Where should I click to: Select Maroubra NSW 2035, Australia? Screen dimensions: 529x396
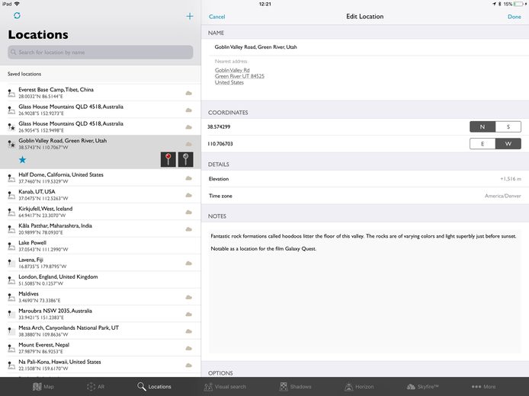(x=101, y=314)
